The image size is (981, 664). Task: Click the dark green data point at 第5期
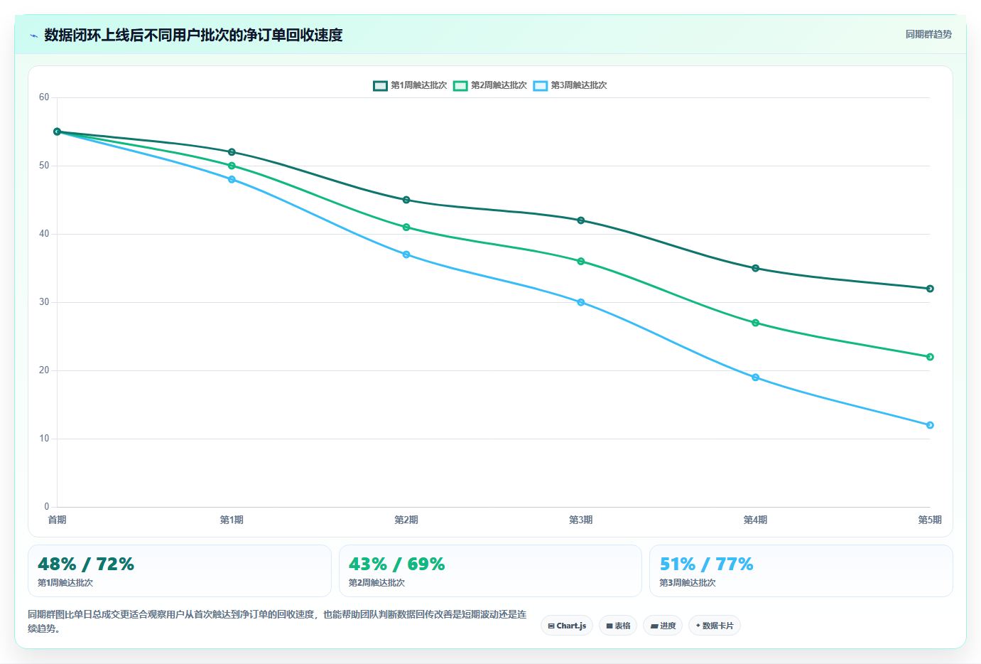pos(930,289)
